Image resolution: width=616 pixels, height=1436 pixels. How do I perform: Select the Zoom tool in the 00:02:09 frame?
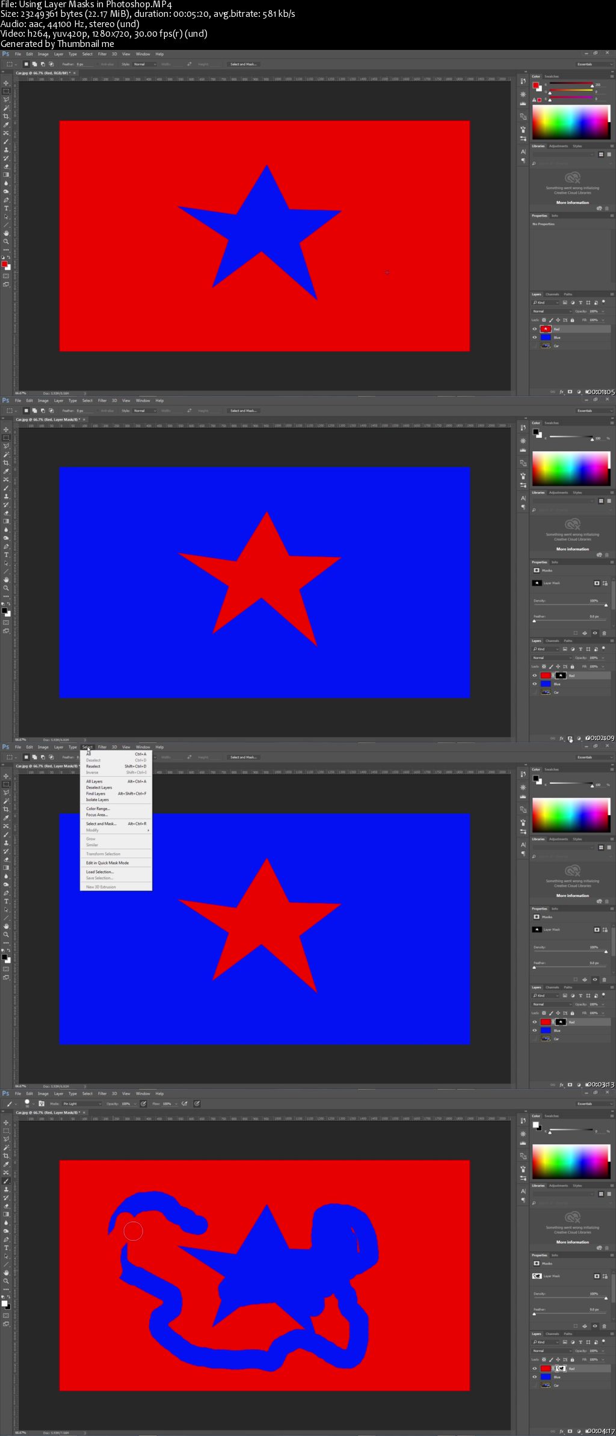tap(7, 588)
